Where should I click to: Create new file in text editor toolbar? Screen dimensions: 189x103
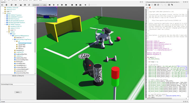click(x=146, y=5)
